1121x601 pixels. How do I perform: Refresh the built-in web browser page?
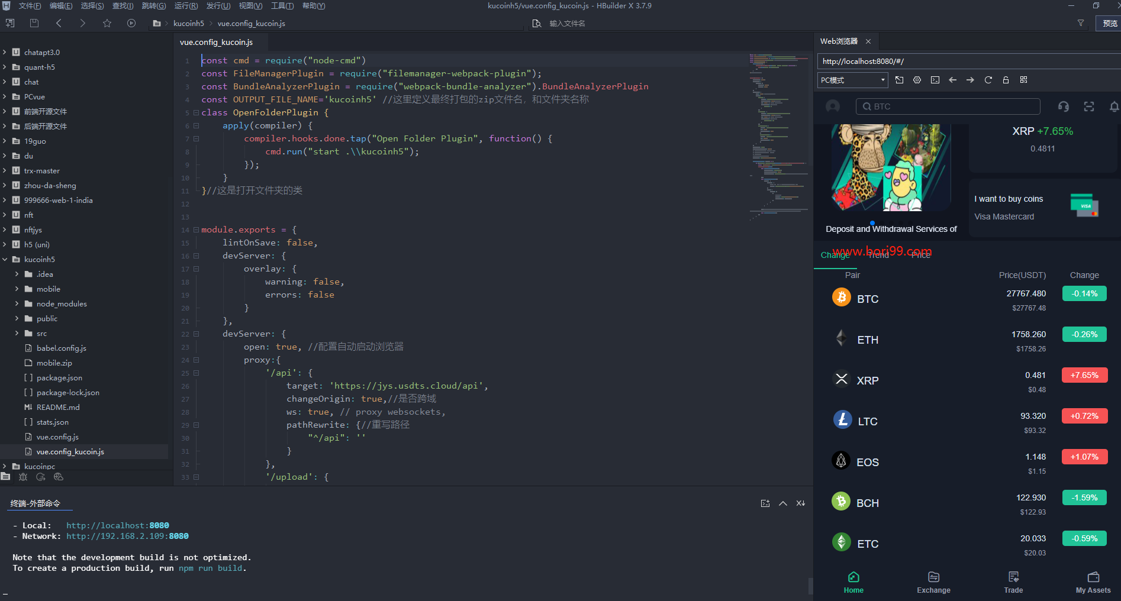[x=988, y=80]
